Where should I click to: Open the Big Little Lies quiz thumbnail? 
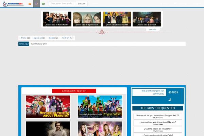tap(87, 19)
